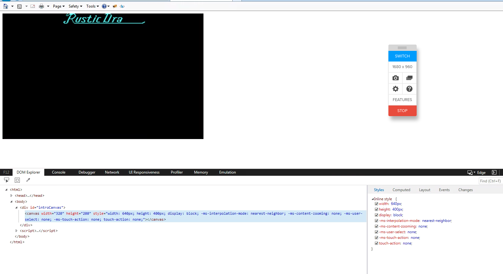Click the 1680 x 960 resolution label

point(402,67)
